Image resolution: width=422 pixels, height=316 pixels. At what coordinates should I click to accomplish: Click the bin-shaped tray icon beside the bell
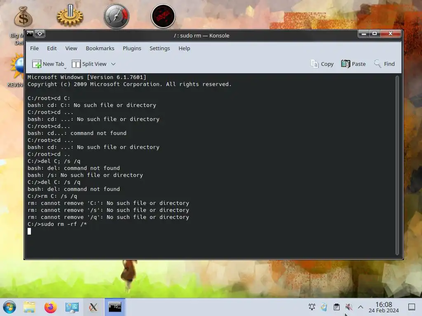tap(324, 307)
